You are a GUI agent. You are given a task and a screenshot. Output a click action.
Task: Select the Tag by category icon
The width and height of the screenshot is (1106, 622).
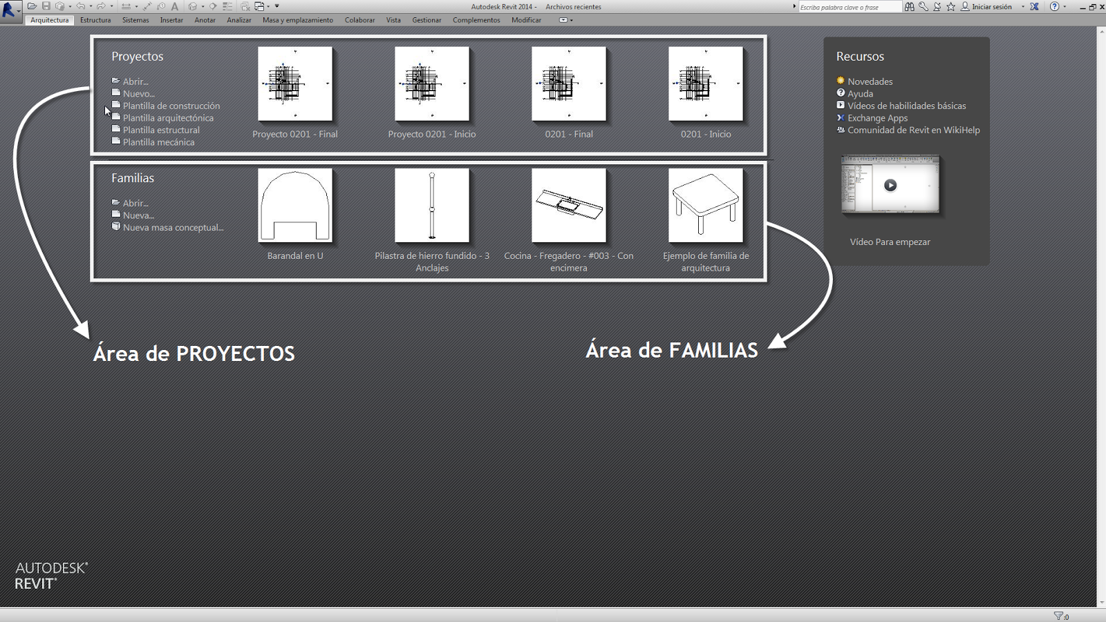[x=161, y=6]
